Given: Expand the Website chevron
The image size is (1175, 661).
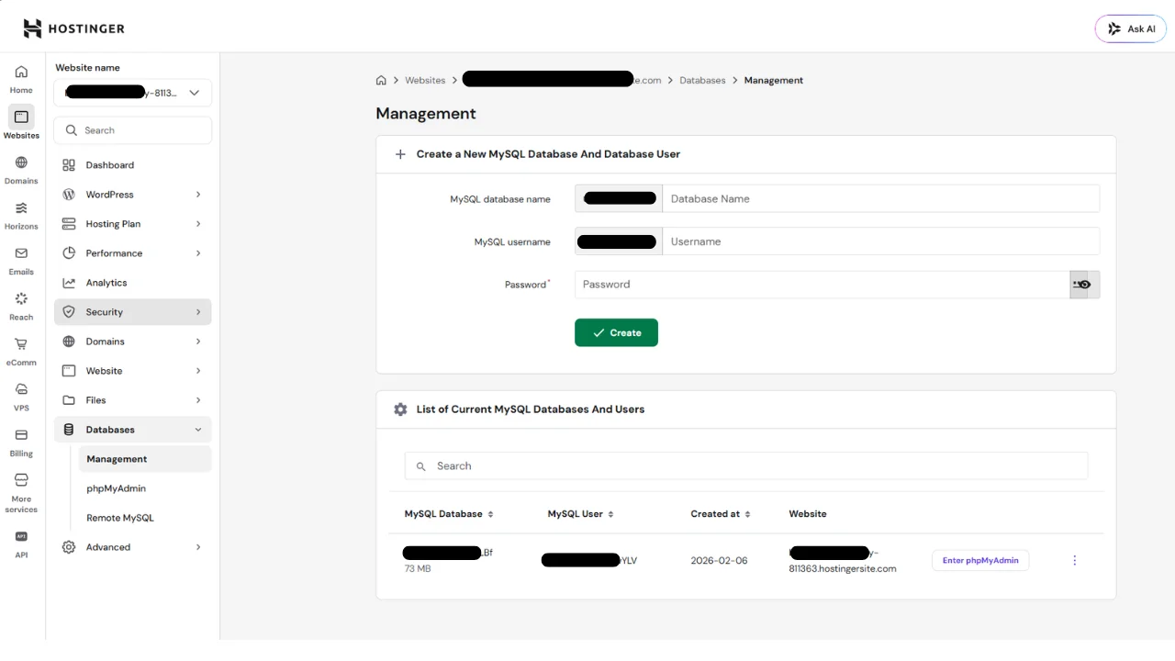Looking at the screenshot, I should [198, 371].
